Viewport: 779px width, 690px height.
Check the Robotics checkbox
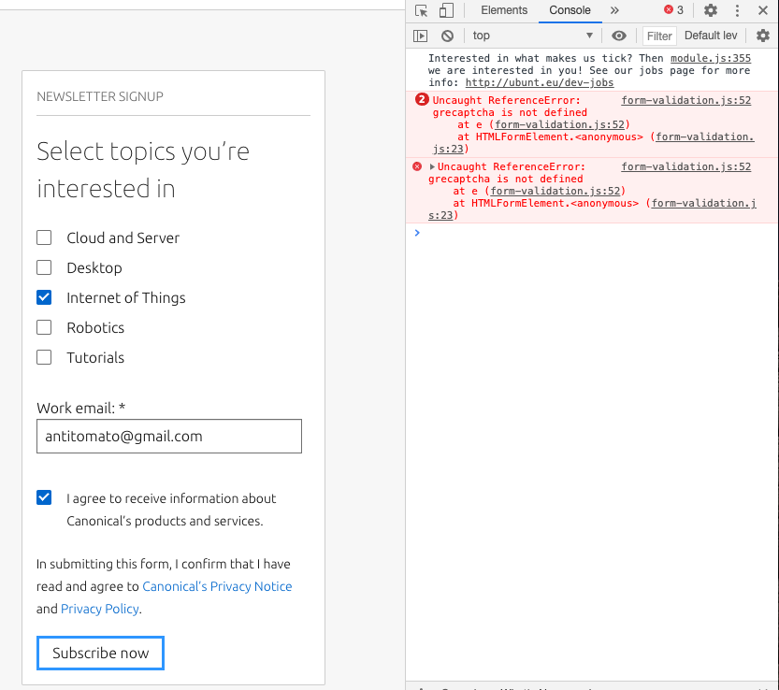pyautogui.click(x=44, y=327)
